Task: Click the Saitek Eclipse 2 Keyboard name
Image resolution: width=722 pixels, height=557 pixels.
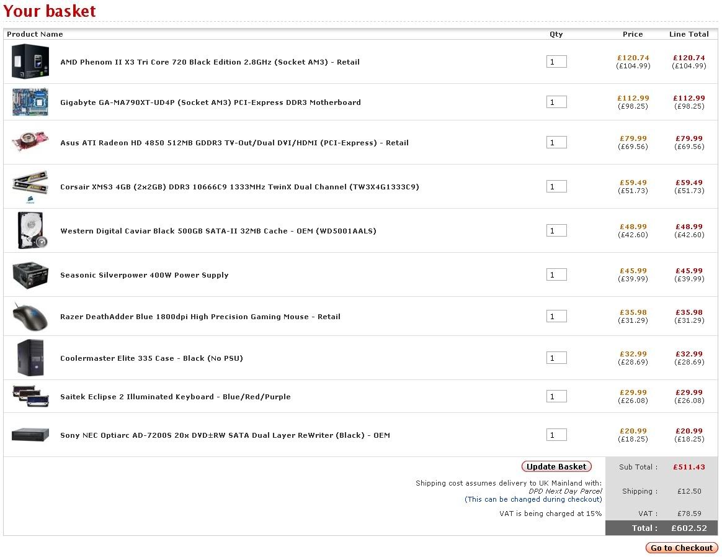Action: (x=176, y=397)
